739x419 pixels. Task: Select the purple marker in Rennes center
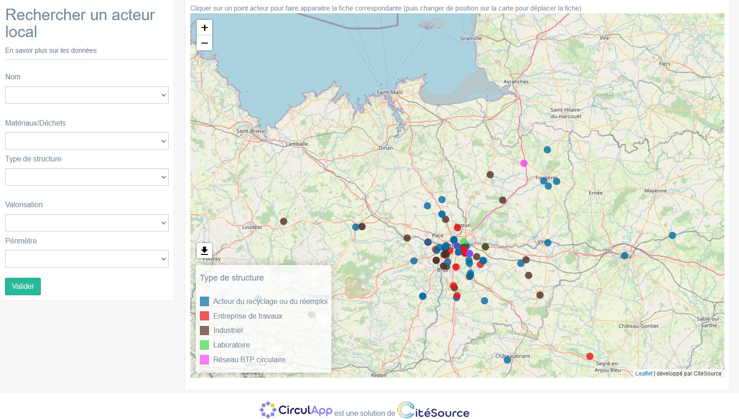[469, 254]
